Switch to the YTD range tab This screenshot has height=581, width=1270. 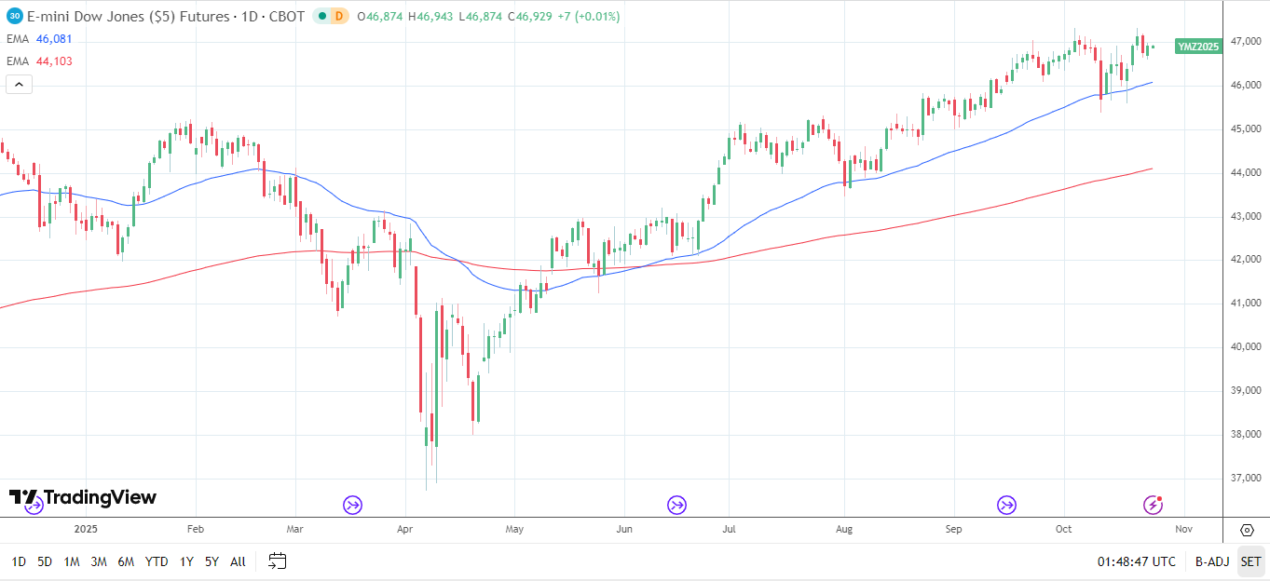[156, 561]
